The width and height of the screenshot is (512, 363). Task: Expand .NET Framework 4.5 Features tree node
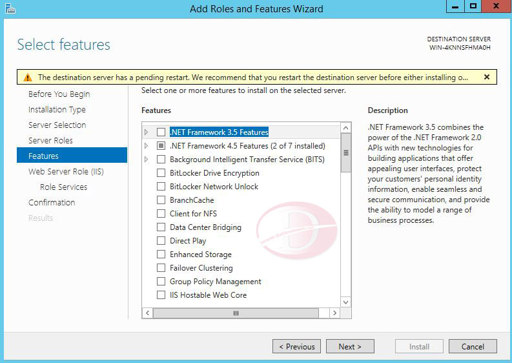pyautogui.click(x=147, y=146)
